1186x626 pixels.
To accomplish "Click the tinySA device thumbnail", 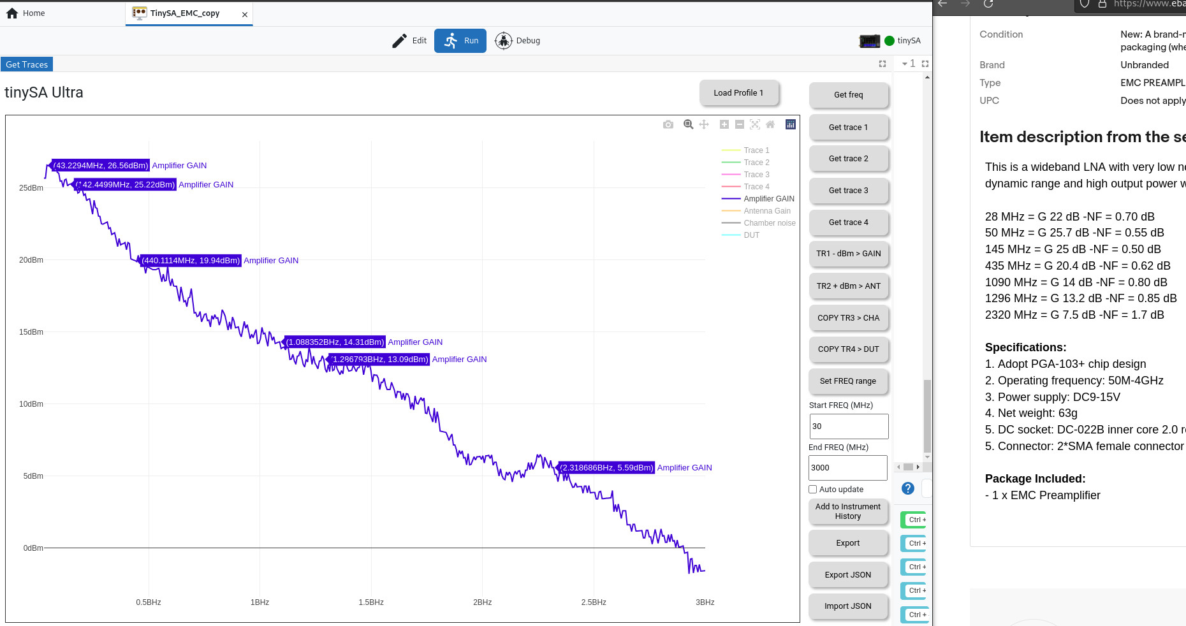I will point(870,41).
